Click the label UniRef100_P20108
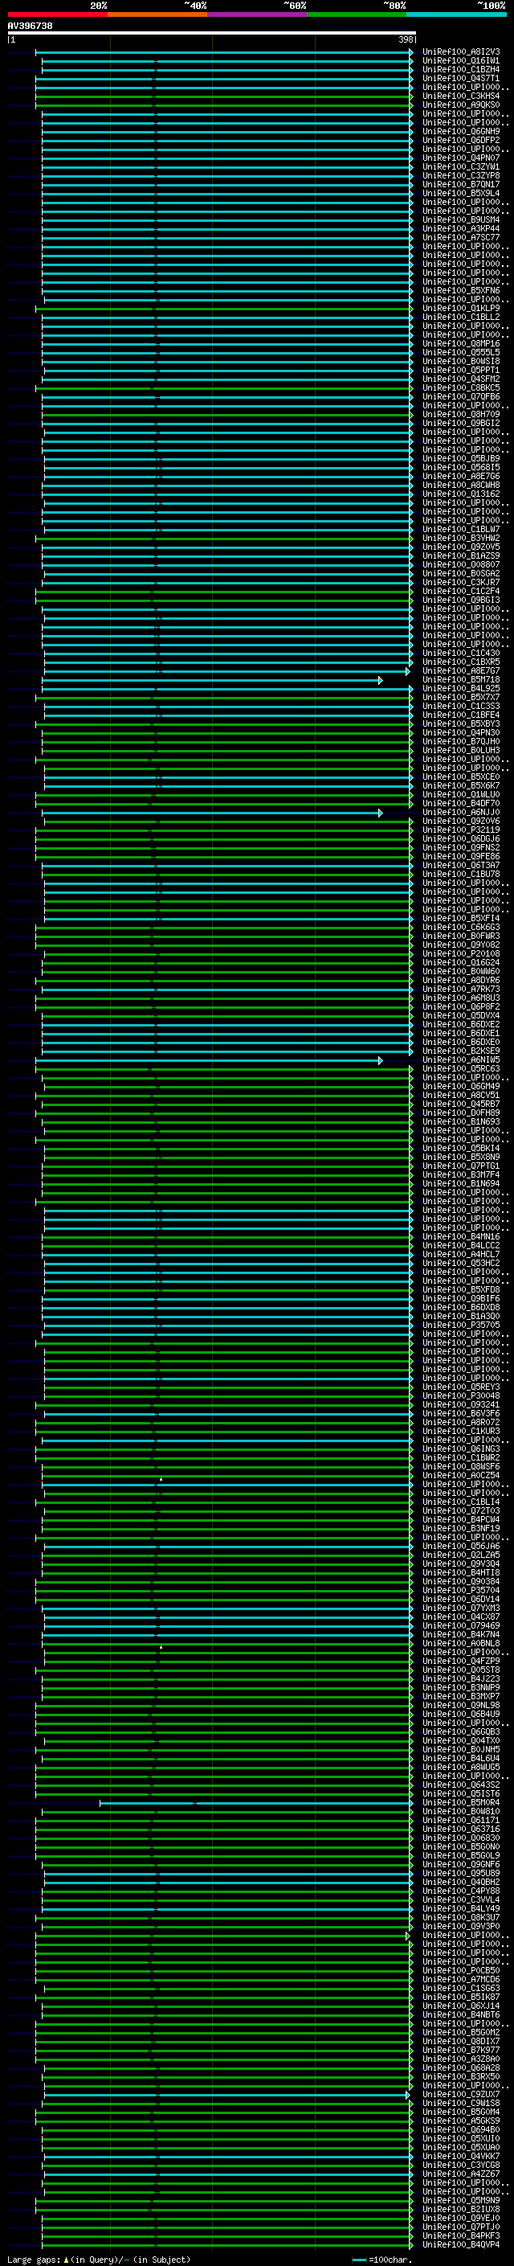The image size is (514, 2266). 460,953
